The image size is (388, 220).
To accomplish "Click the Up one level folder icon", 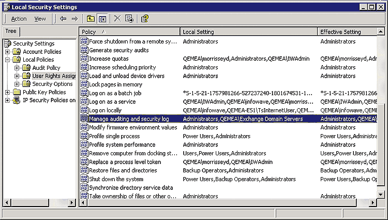I will click(x=91, y=19).
